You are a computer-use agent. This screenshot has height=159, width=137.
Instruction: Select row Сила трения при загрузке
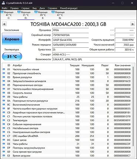coord(67,152)
